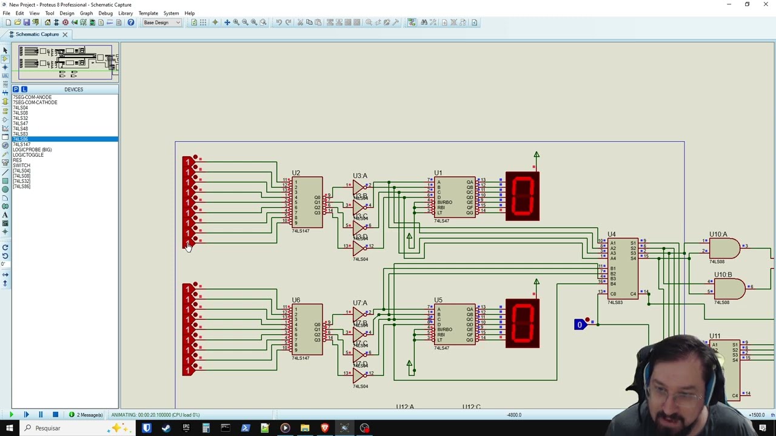The image size is (776, 436).
Task: Select the 2D Text A tool
Action: (5, 215)
